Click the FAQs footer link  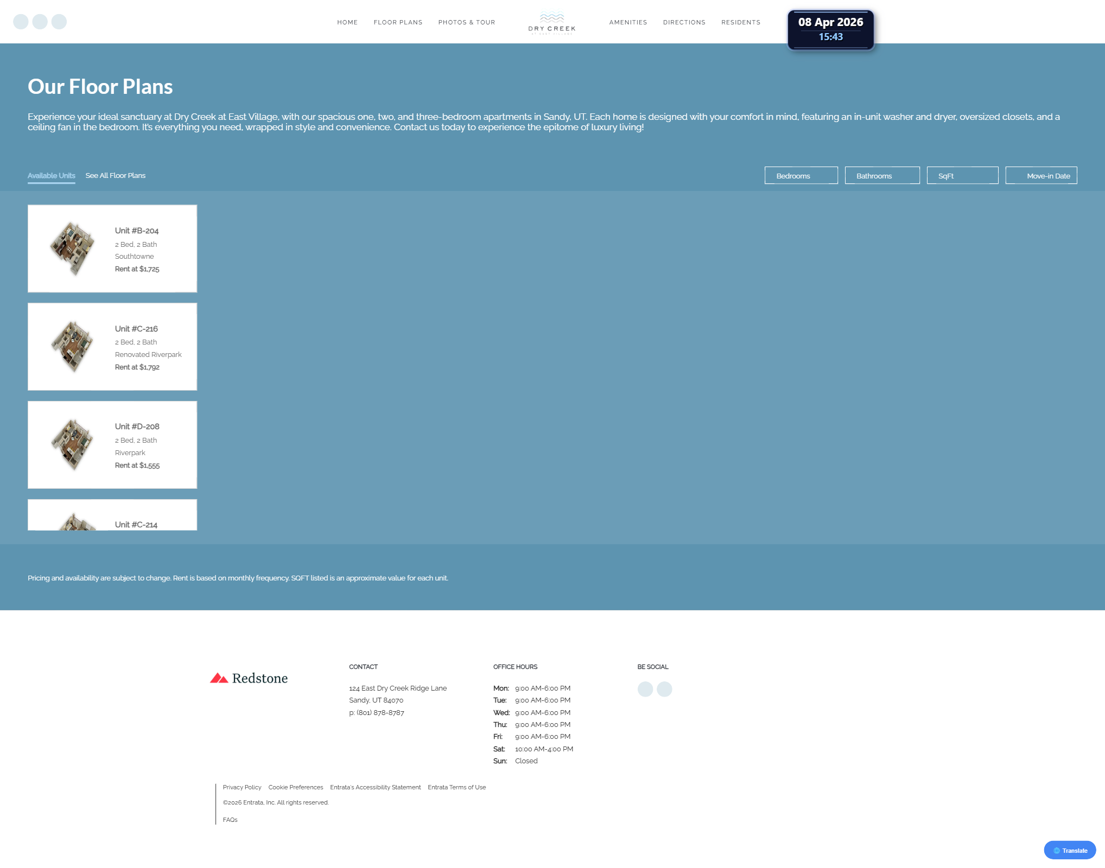pyautogui.click(x=230, y=820)
